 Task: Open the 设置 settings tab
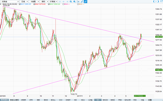(x=150, y=100)
